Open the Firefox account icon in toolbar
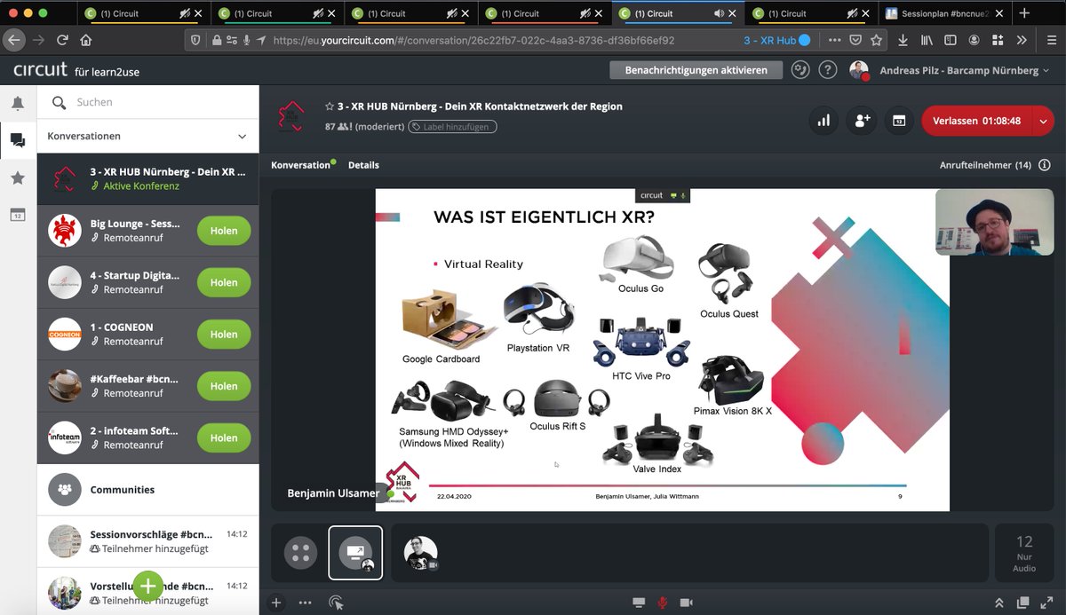The image size is (1066, 615). tap(975, 40)
